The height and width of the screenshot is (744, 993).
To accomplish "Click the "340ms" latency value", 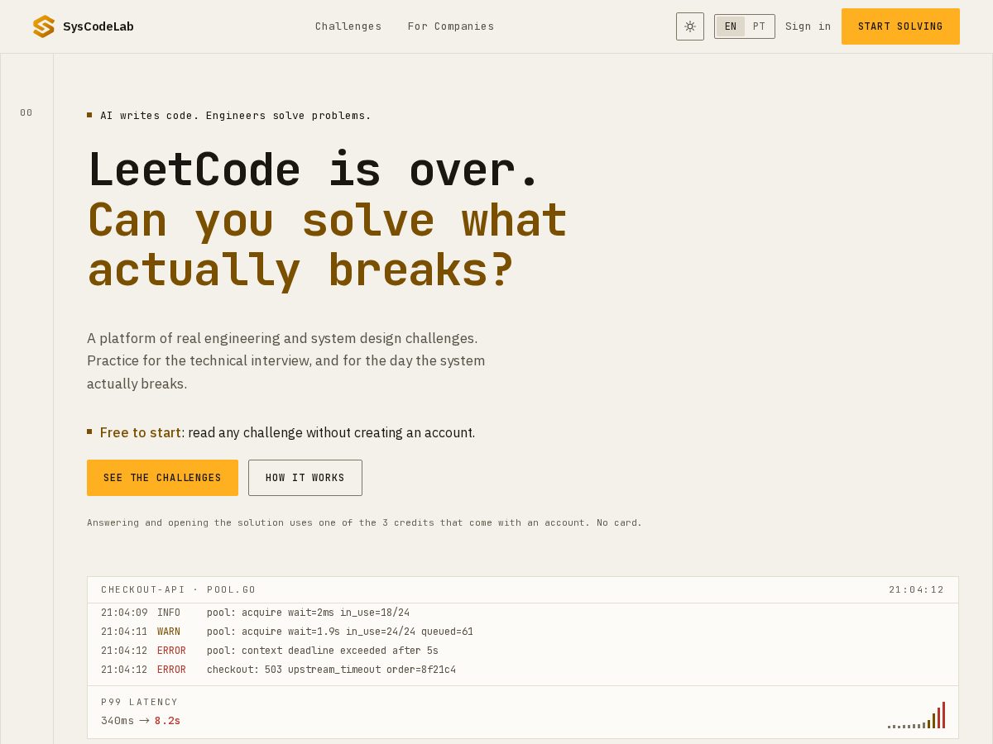I will click(x=118, y=721).
